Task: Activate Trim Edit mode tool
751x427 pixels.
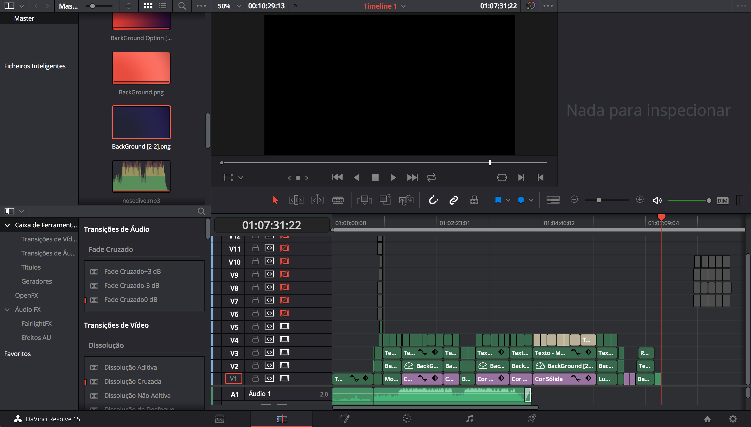Action: pos(296,200)
